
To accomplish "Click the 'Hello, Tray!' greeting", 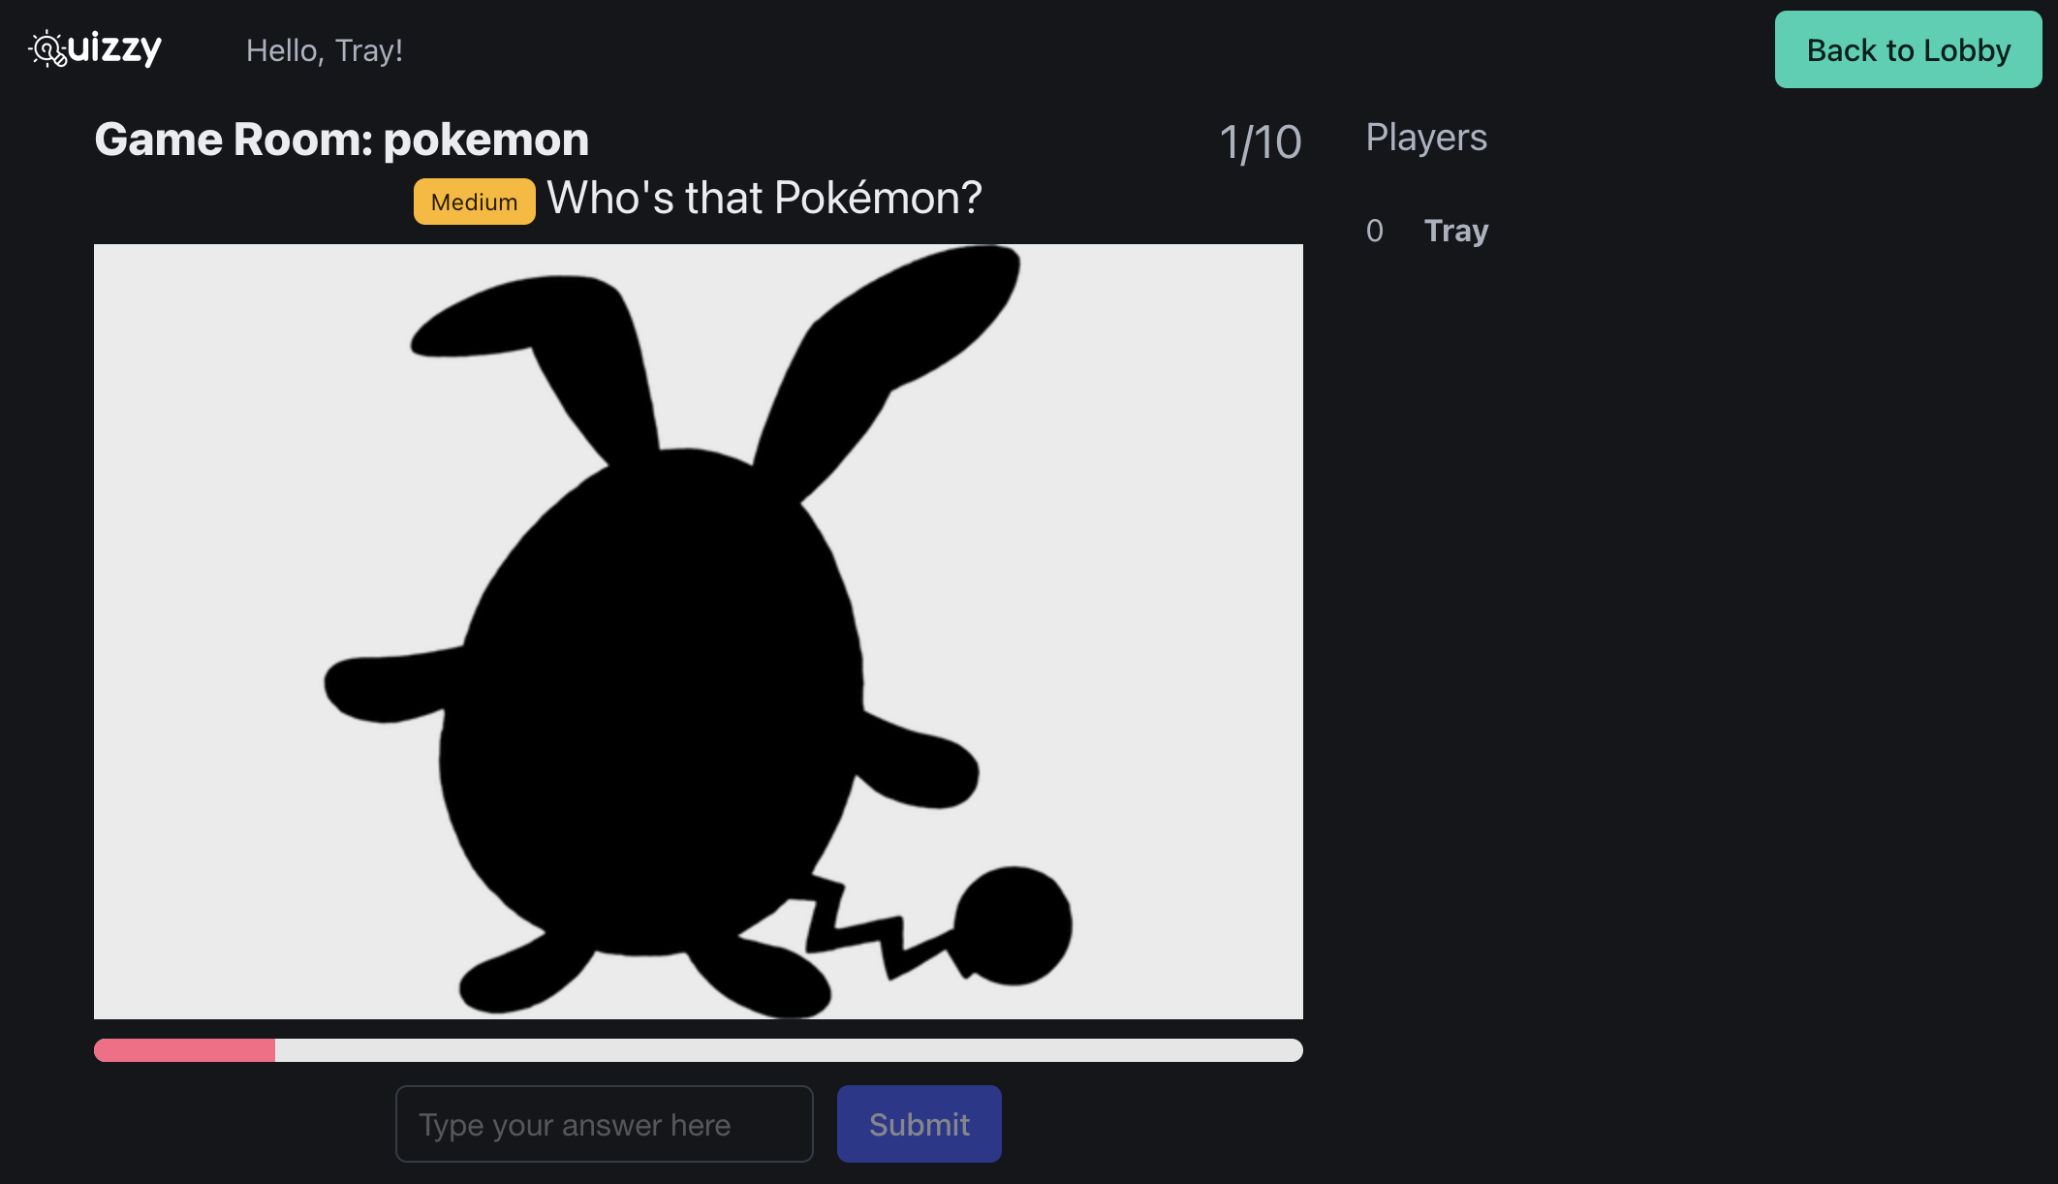I will tap(324, 50).
